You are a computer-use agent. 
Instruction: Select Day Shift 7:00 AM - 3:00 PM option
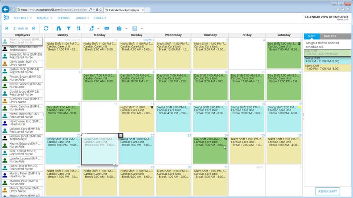click(327, 53)
